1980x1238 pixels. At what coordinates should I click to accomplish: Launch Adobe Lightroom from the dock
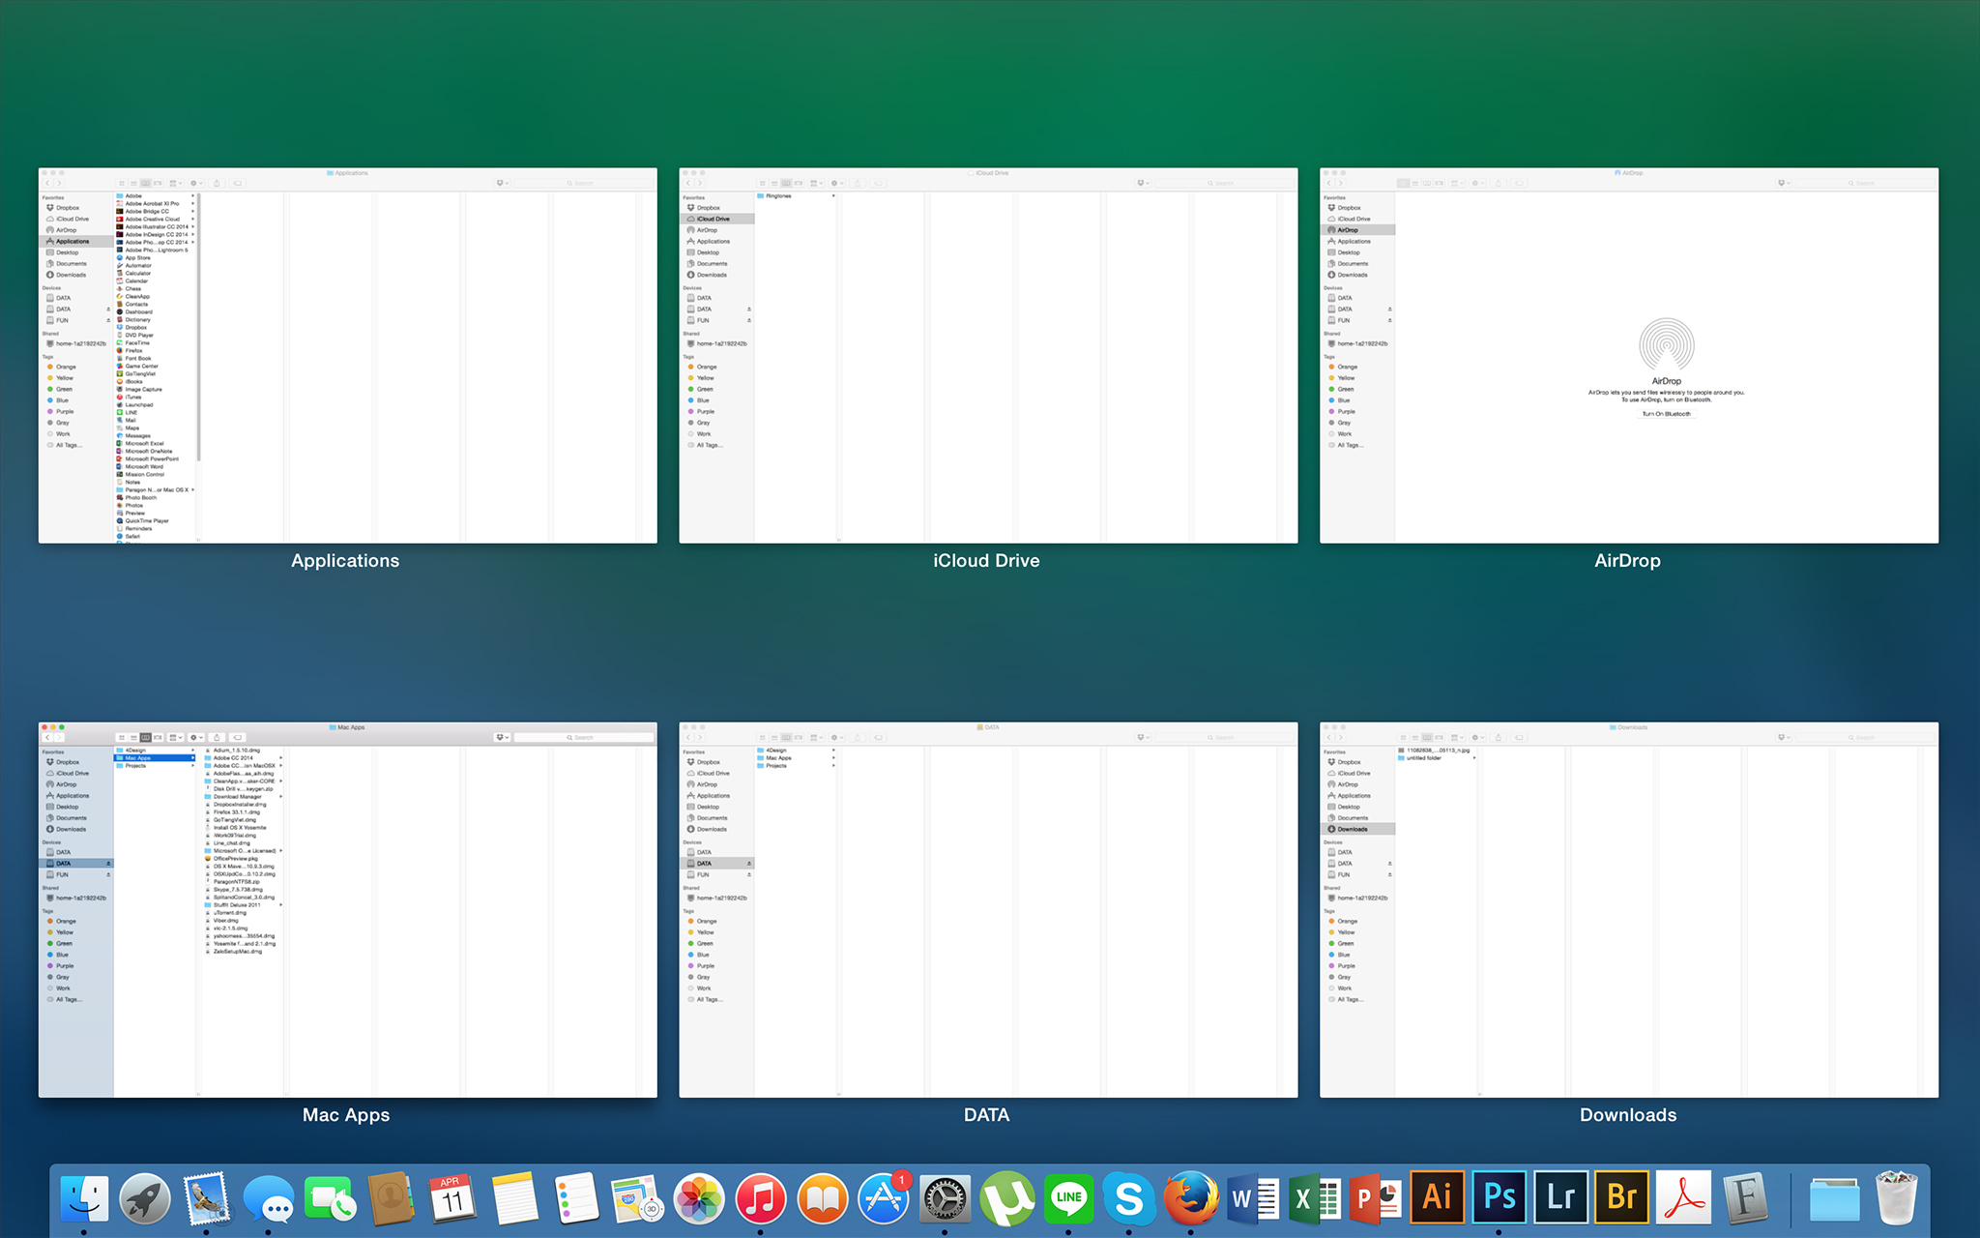[1559, 1198]
